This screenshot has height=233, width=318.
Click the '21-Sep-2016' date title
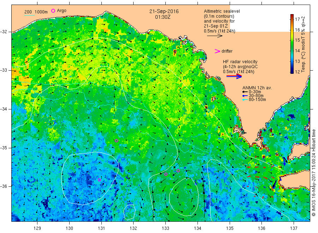(x=164, y=11)
